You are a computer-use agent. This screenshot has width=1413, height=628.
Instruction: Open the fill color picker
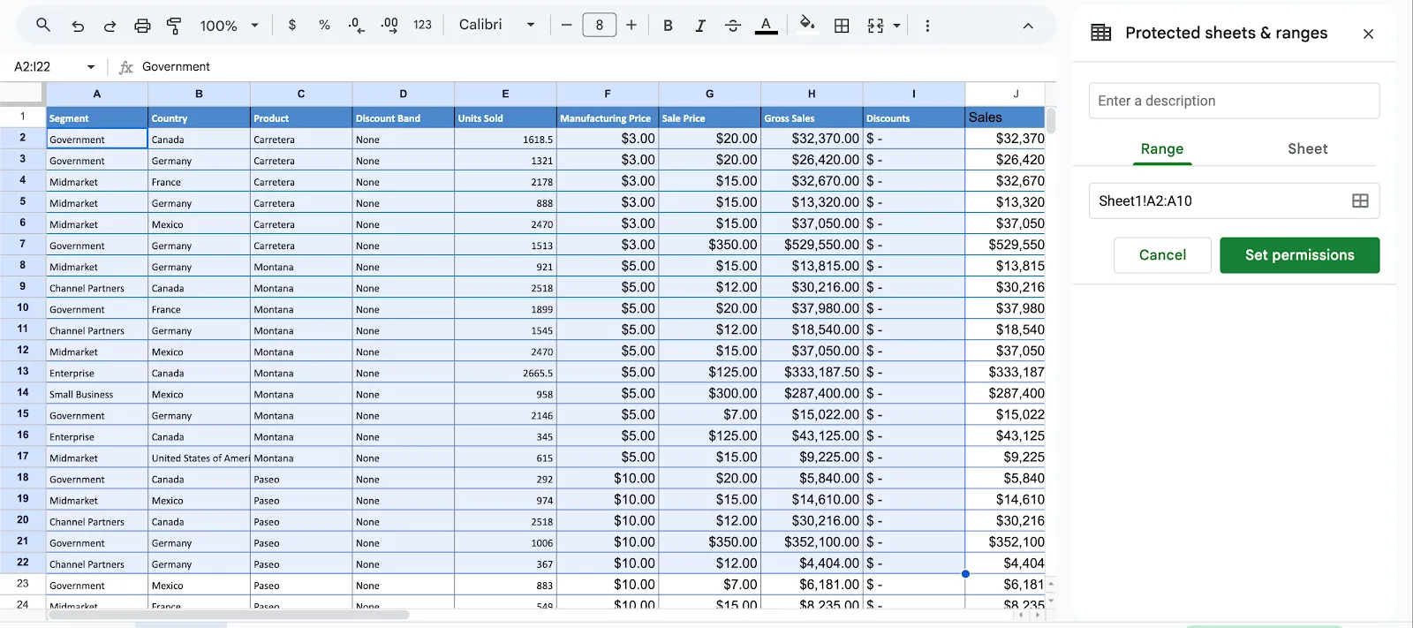pos(807,26)
